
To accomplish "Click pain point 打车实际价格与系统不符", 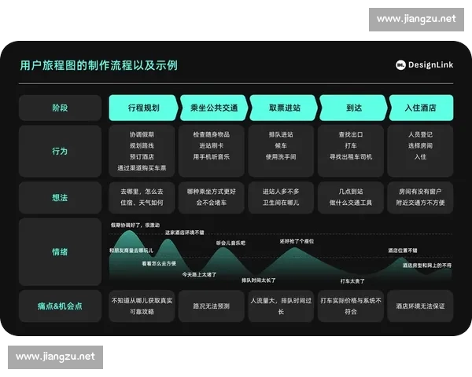I will tap(351, 306).
